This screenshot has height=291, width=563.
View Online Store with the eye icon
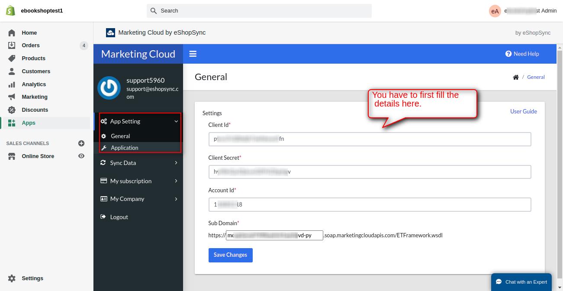[x=81, y=156]
